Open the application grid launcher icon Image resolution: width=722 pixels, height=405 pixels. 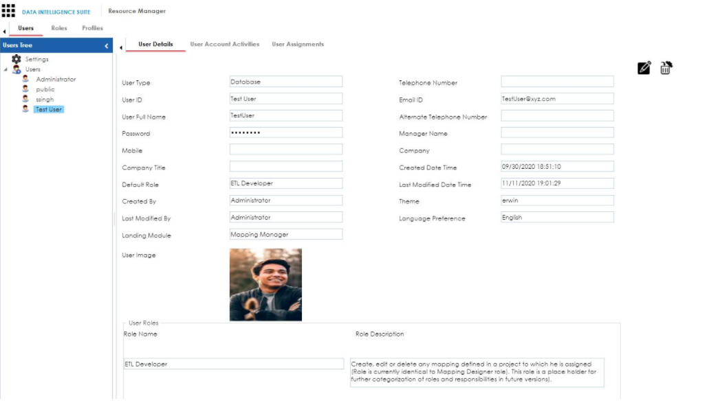pyautogui.click(x=8, y=10)
